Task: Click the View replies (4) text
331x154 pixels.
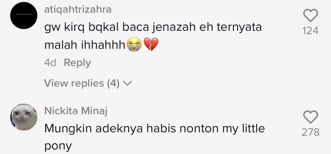Action: [x=82, y=83]
